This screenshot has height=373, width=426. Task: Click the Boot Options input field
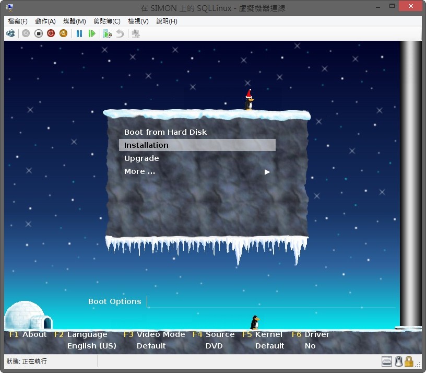271,302
